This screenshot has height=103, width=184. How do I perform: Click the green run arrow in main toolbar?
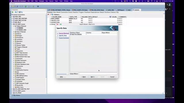pyautogui.click(x=25, y=6)
